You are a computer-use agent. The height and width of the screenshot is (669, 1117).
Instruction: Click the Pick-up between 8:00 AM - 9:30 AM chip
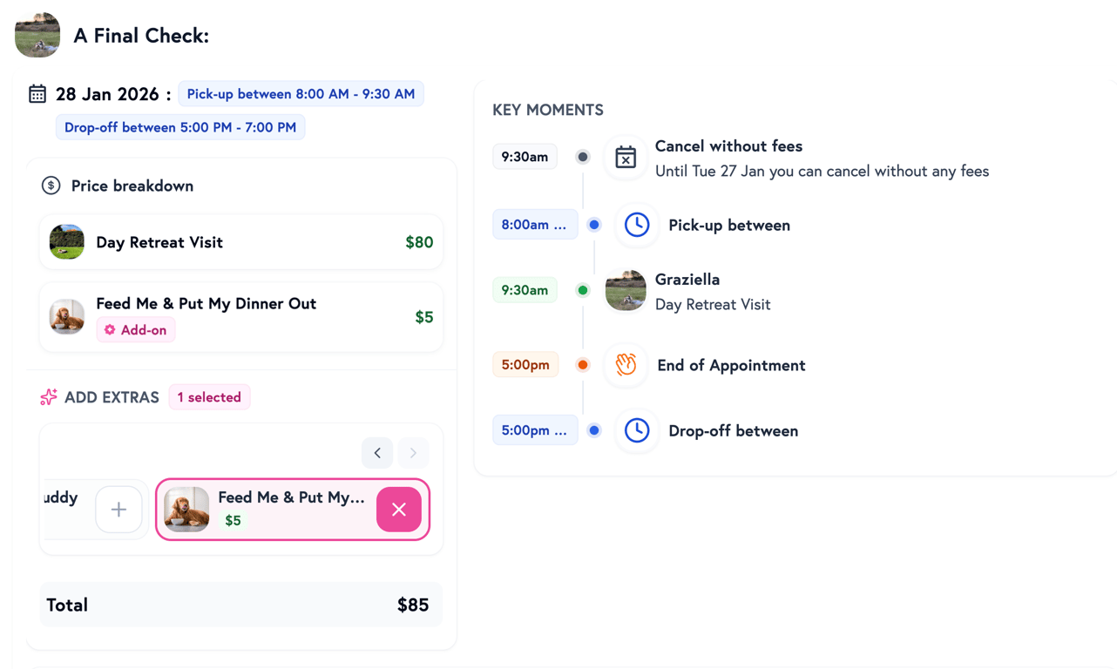(301, 94)
